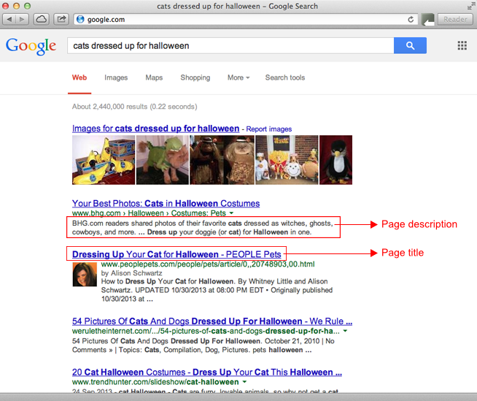
Task: Open the green dinosaur cat costume thumbnail
Action: [x=163, y=160]
